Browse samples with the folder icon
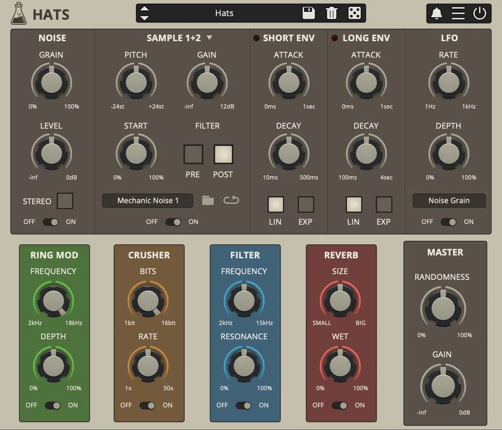 pos(208,200)
